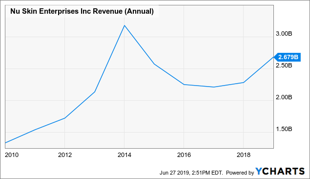Click the line's data point at 2018
310x179 pixels.
(244, 82)
